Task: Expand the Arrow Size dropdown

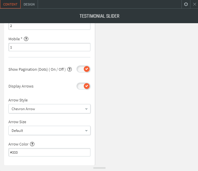Action: 49,130
